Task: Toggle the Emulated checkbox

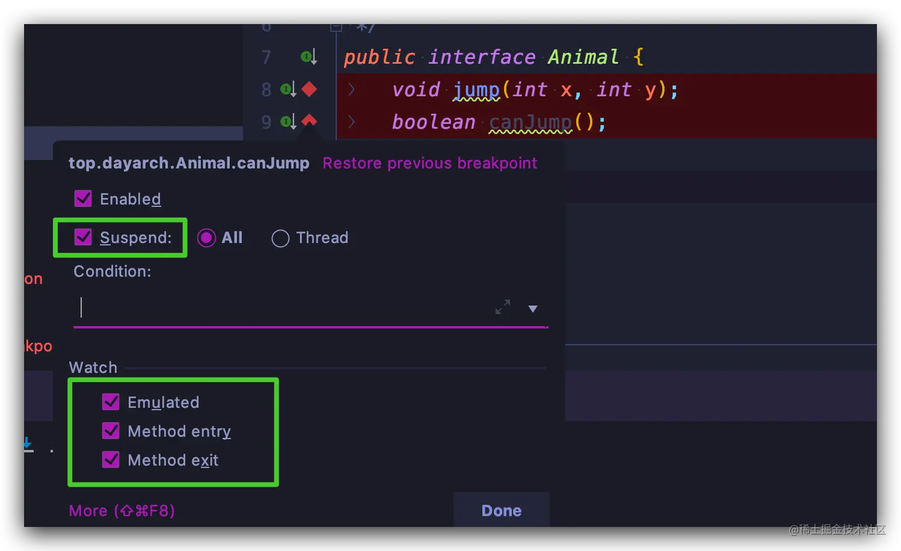Action: point(111,402)
